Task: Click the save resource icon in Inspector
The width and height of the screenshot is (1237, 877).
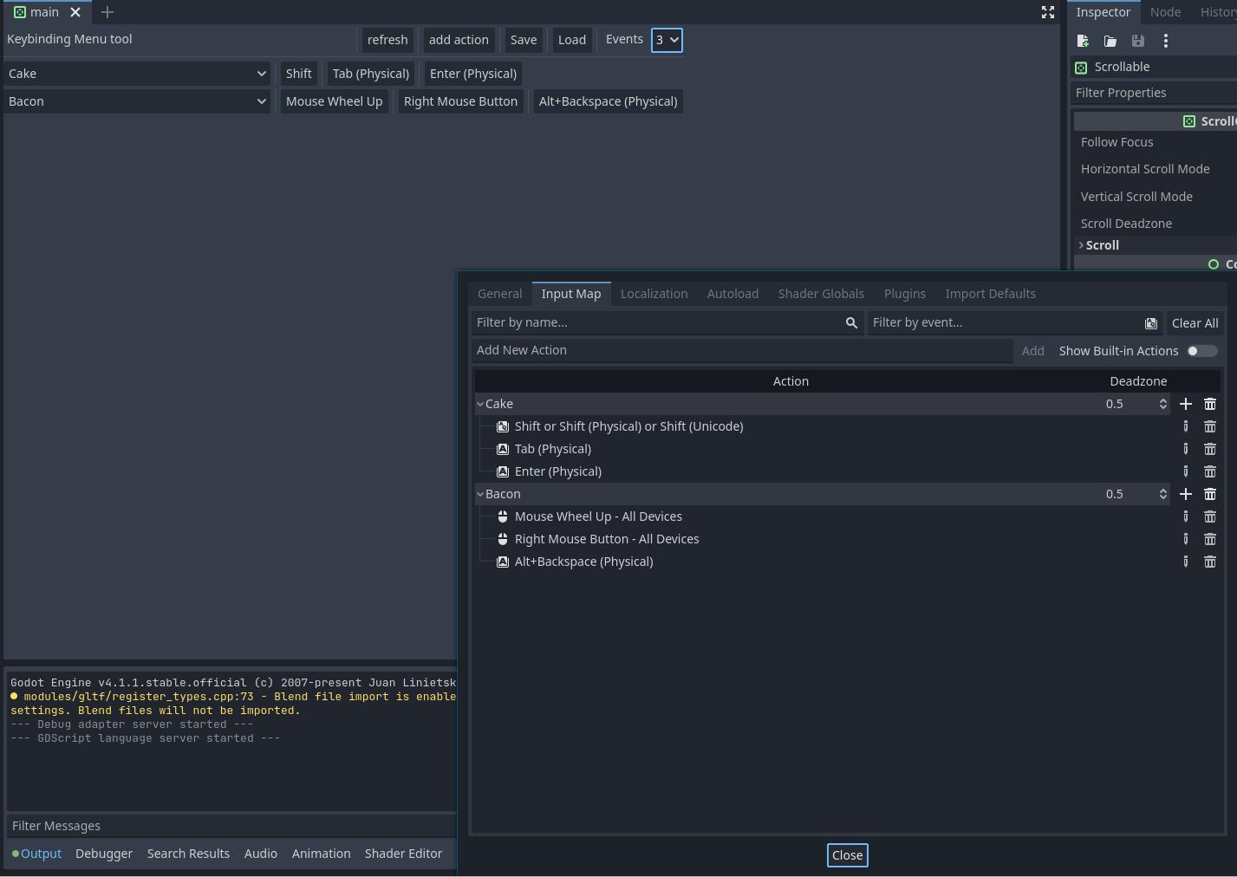Action: (x=1138, y=41)
